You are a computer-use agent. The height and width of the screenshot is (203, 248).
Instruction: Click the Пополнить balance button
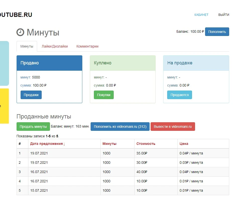217,32
